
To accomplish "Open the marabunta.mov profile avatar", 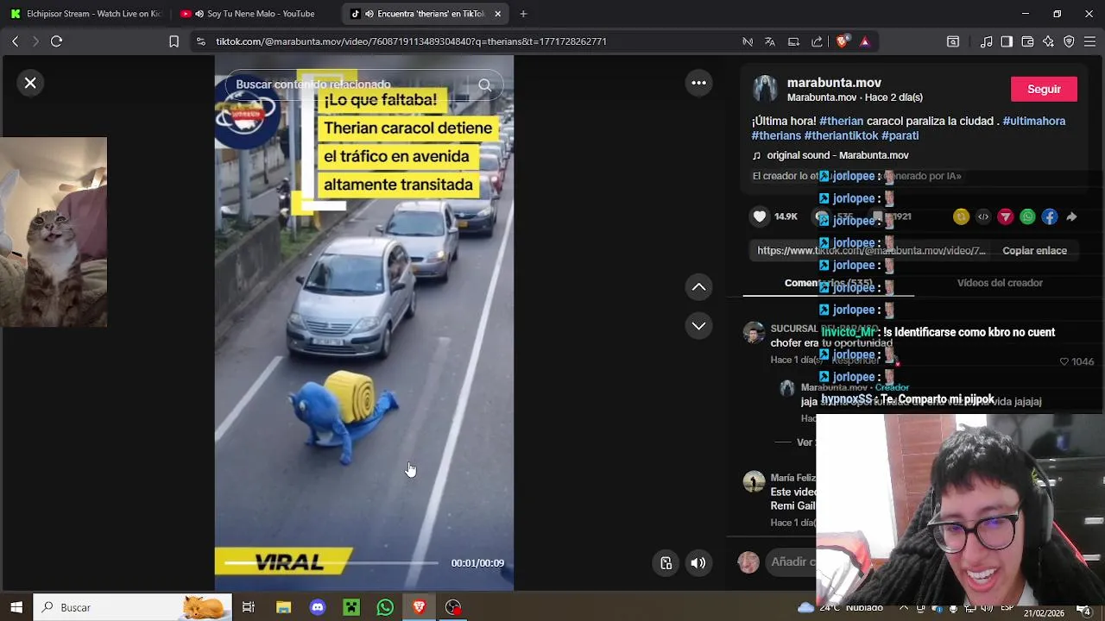I will pyautogui.click(x=765, y=89).
